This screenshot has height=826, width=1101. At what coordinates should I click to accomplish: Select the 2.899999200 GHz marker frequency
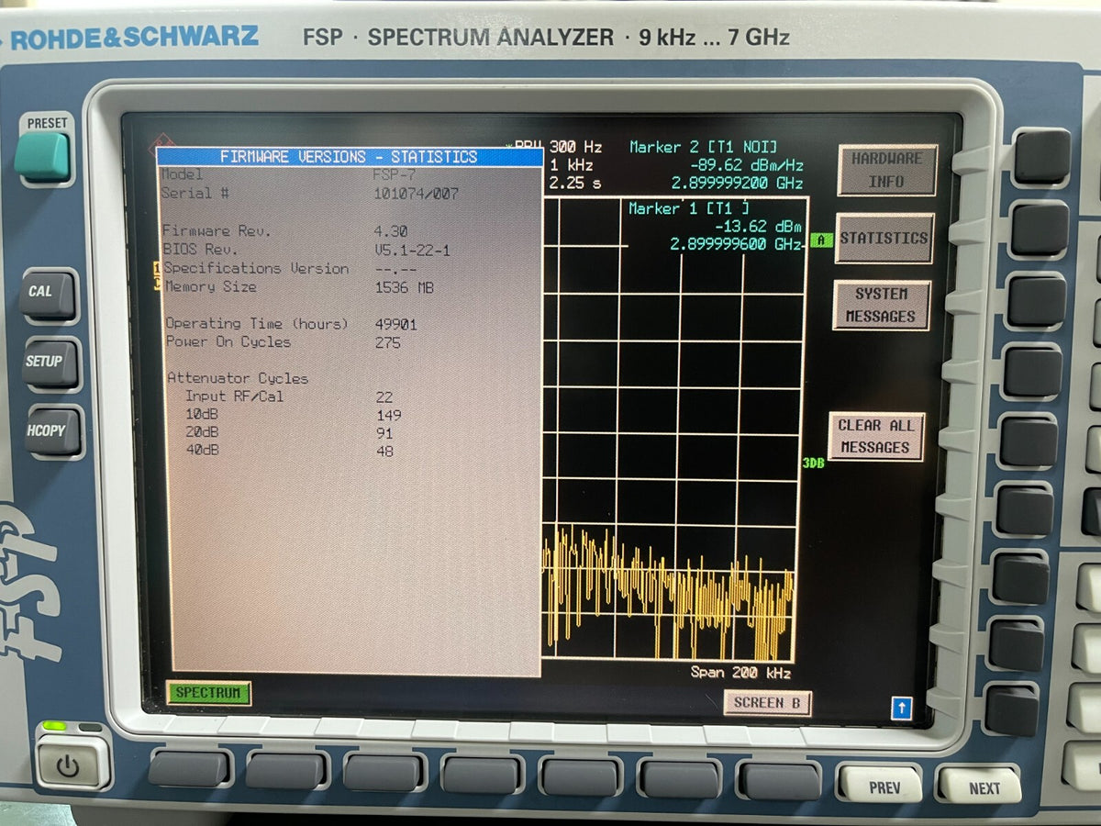739,184
